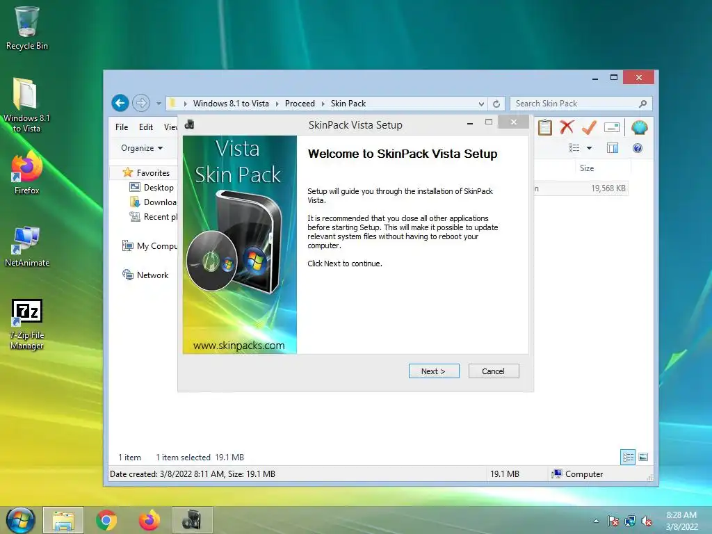Select Recent places in navigation pane
The width and height of the screenshot is (712, 534).
pos(154,217)
